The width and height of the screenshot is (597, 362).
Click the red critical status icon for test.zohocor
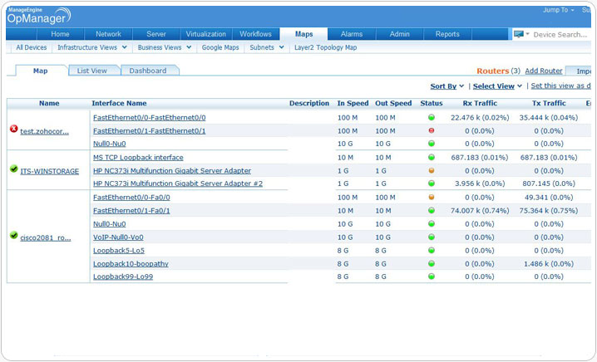(x=13, y=129)
